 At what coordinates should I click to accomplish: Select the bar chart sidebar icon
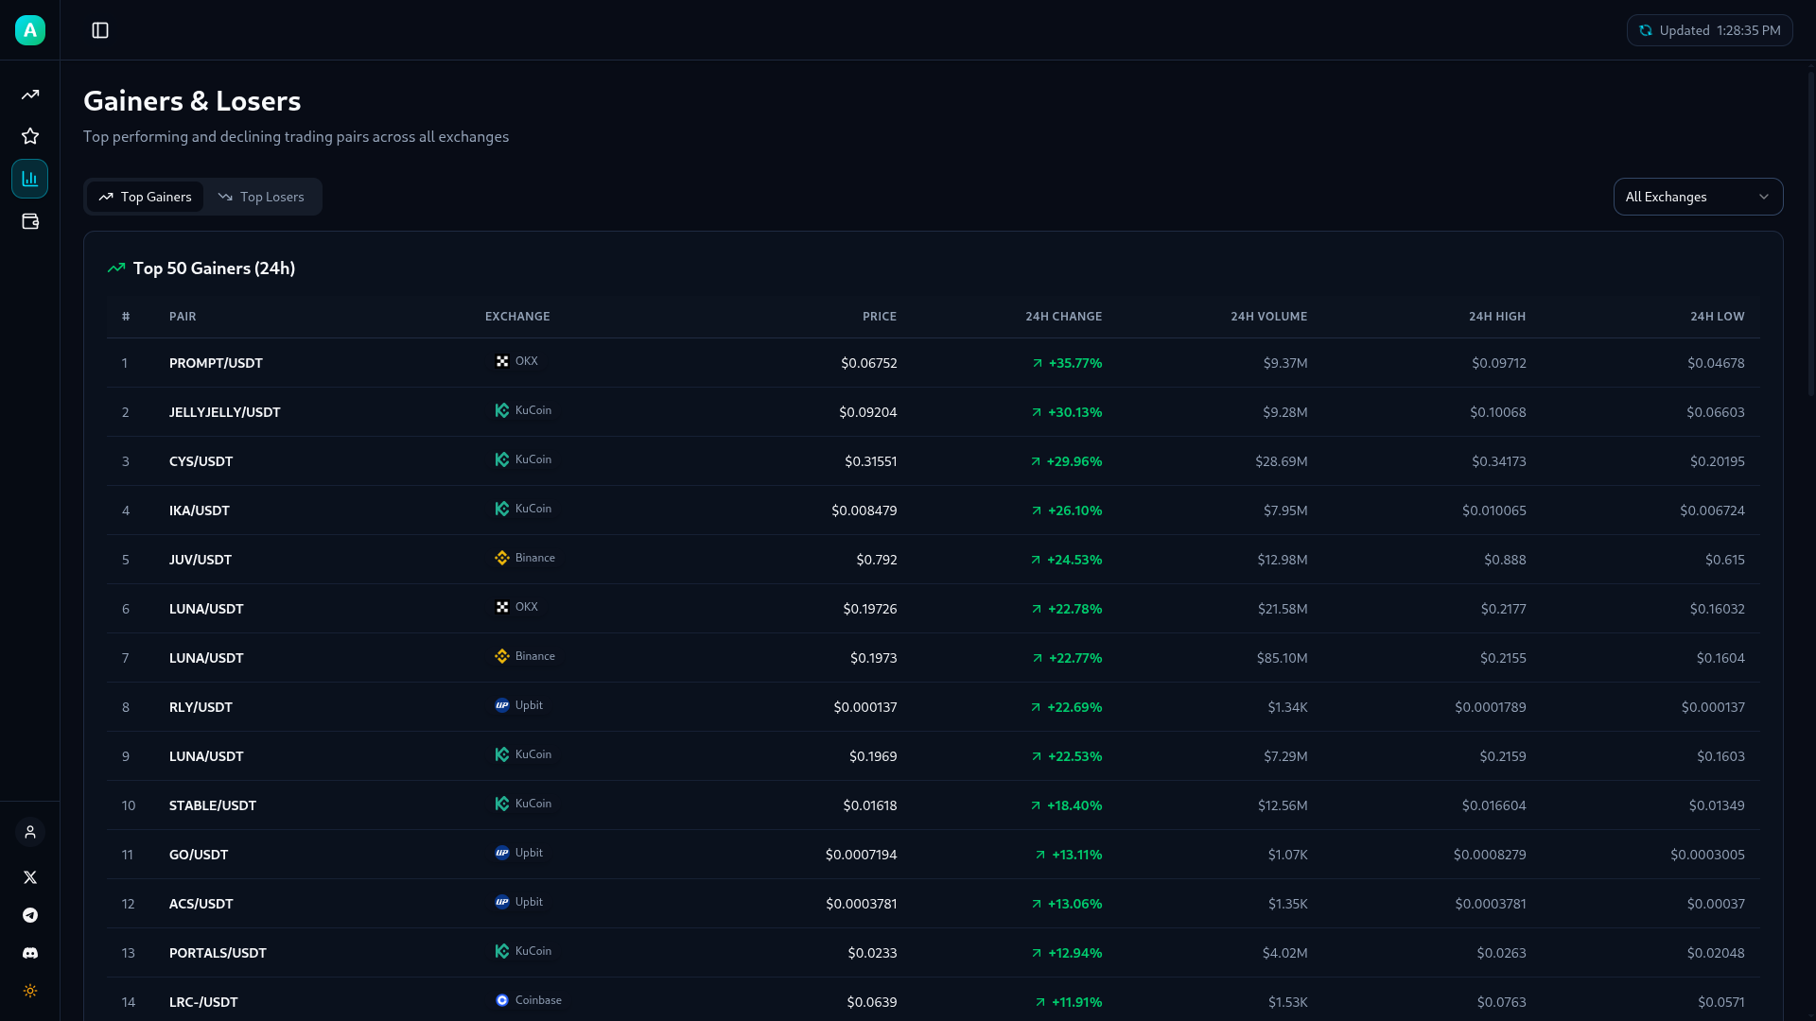point(30,179)
